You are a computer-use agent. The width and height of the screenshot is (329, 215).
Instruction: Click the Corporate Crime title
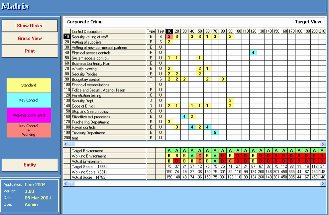tap(85, 22)
